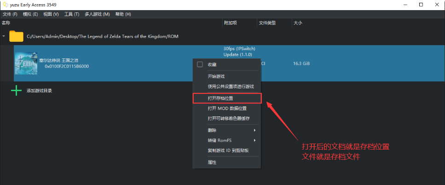445x185 pixels.
Task: Click 添加游戏目录 label
Action: [39, 91]
